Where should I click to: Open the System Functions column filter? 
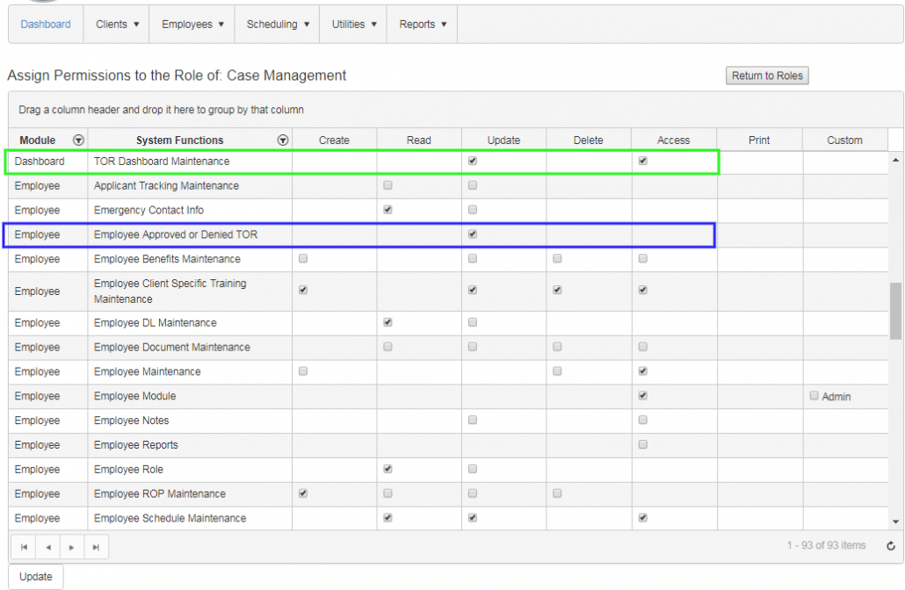[x=283, y=140]
